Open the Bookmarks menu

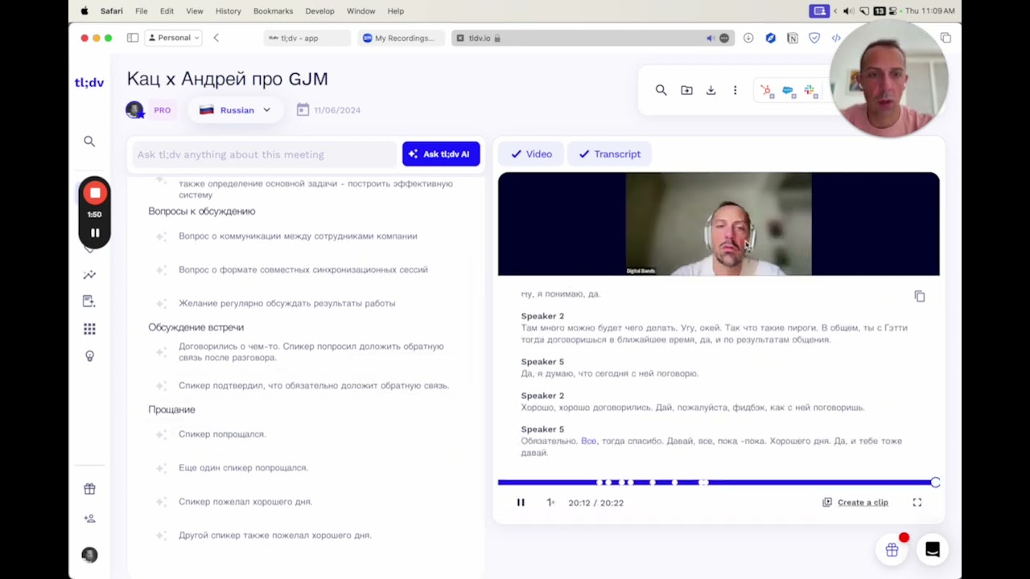click(x=273, y=11)
